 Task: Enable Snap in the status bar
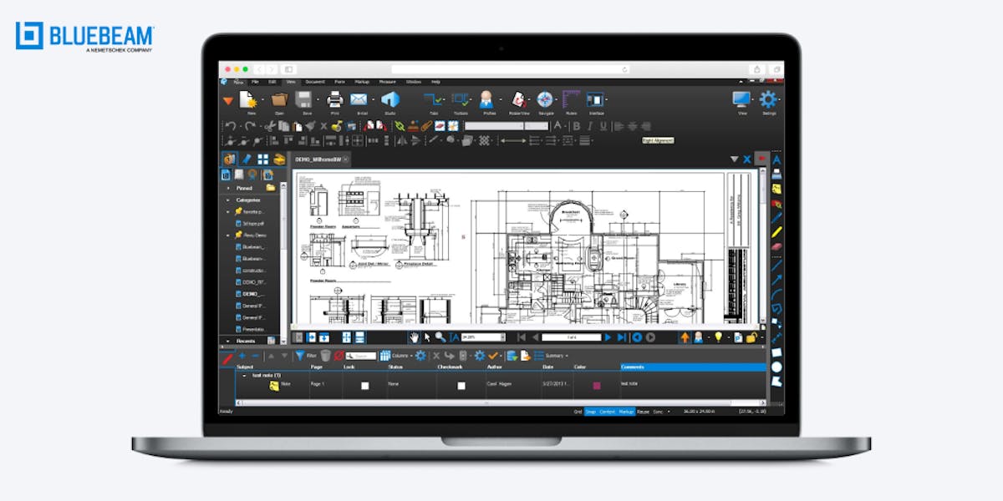(x=593, y=412)
